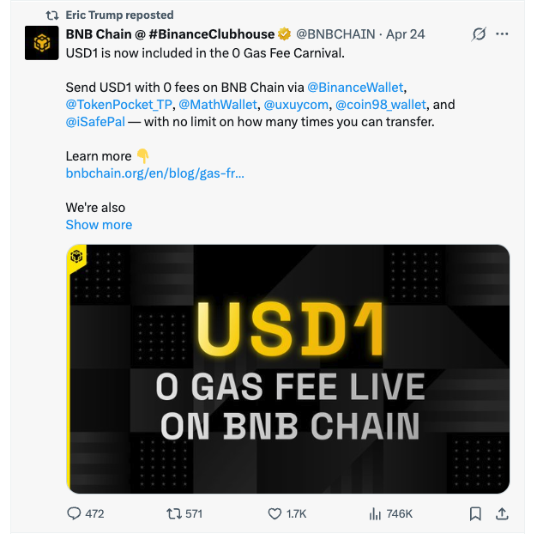Click the Eric Trump reposted label
This screenshot has width=543, height=534.
coord(119,15)
